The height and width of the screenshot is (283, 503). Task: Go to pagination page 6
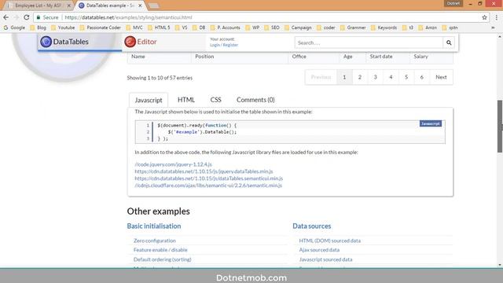pos(421,77)
